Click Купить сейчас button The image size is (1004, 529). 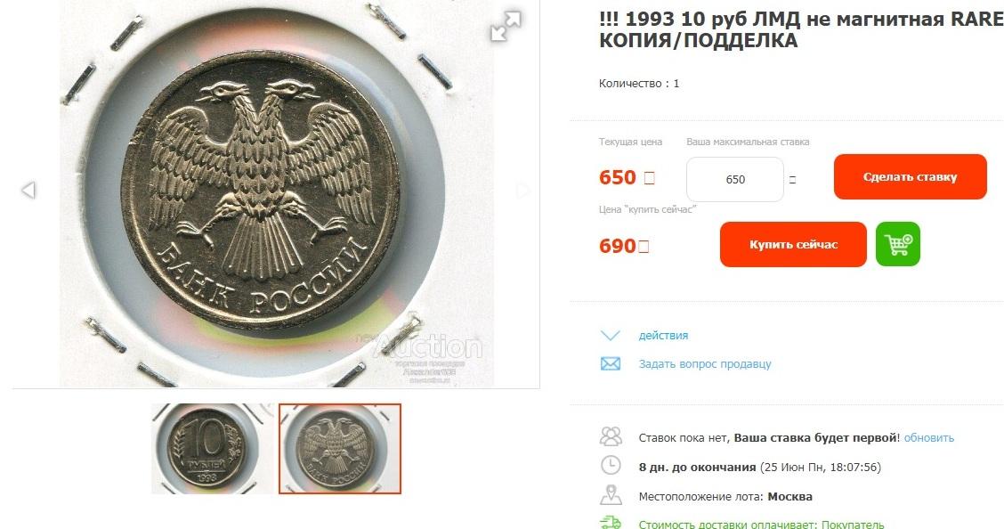[x=793, y=244]
